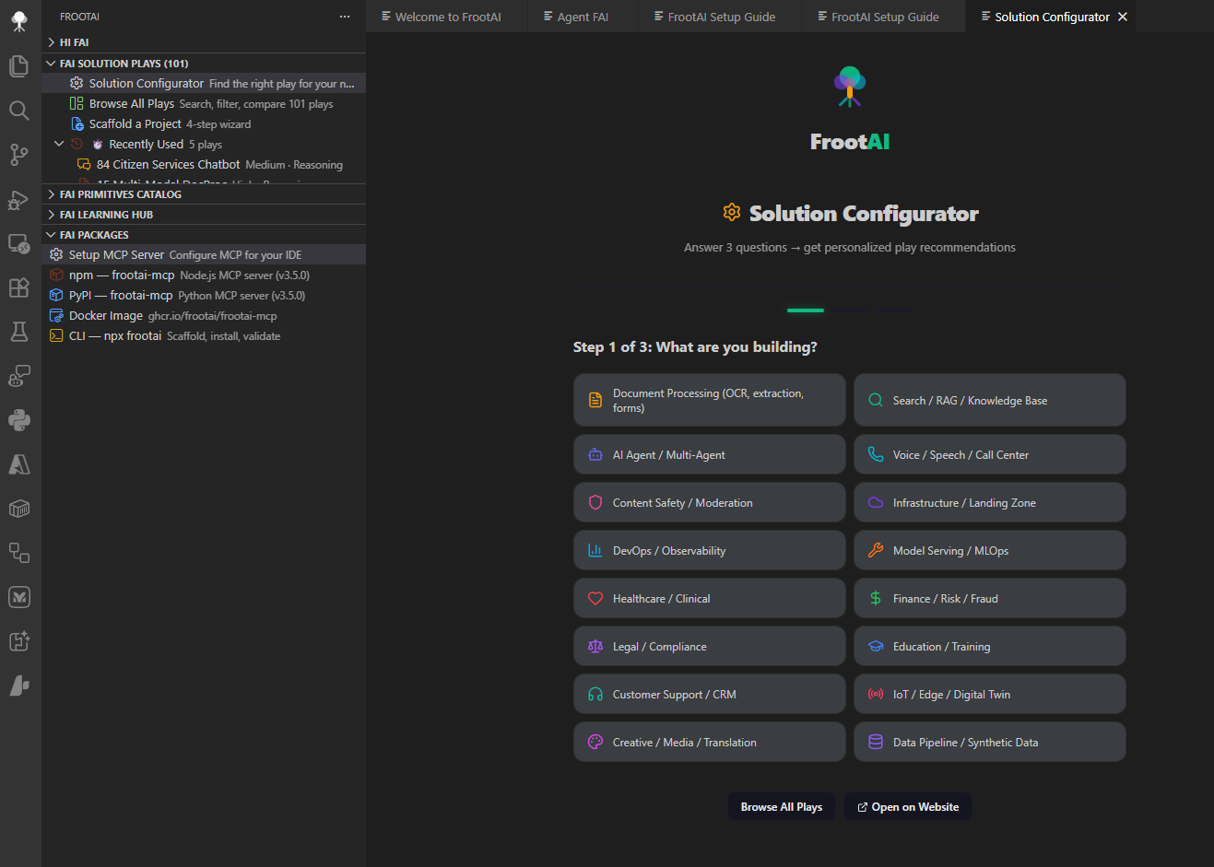The width and height of the screenshot is (1214, 867).
Task: Open the Search magnifier in activity bar
Action: point(19,111)
